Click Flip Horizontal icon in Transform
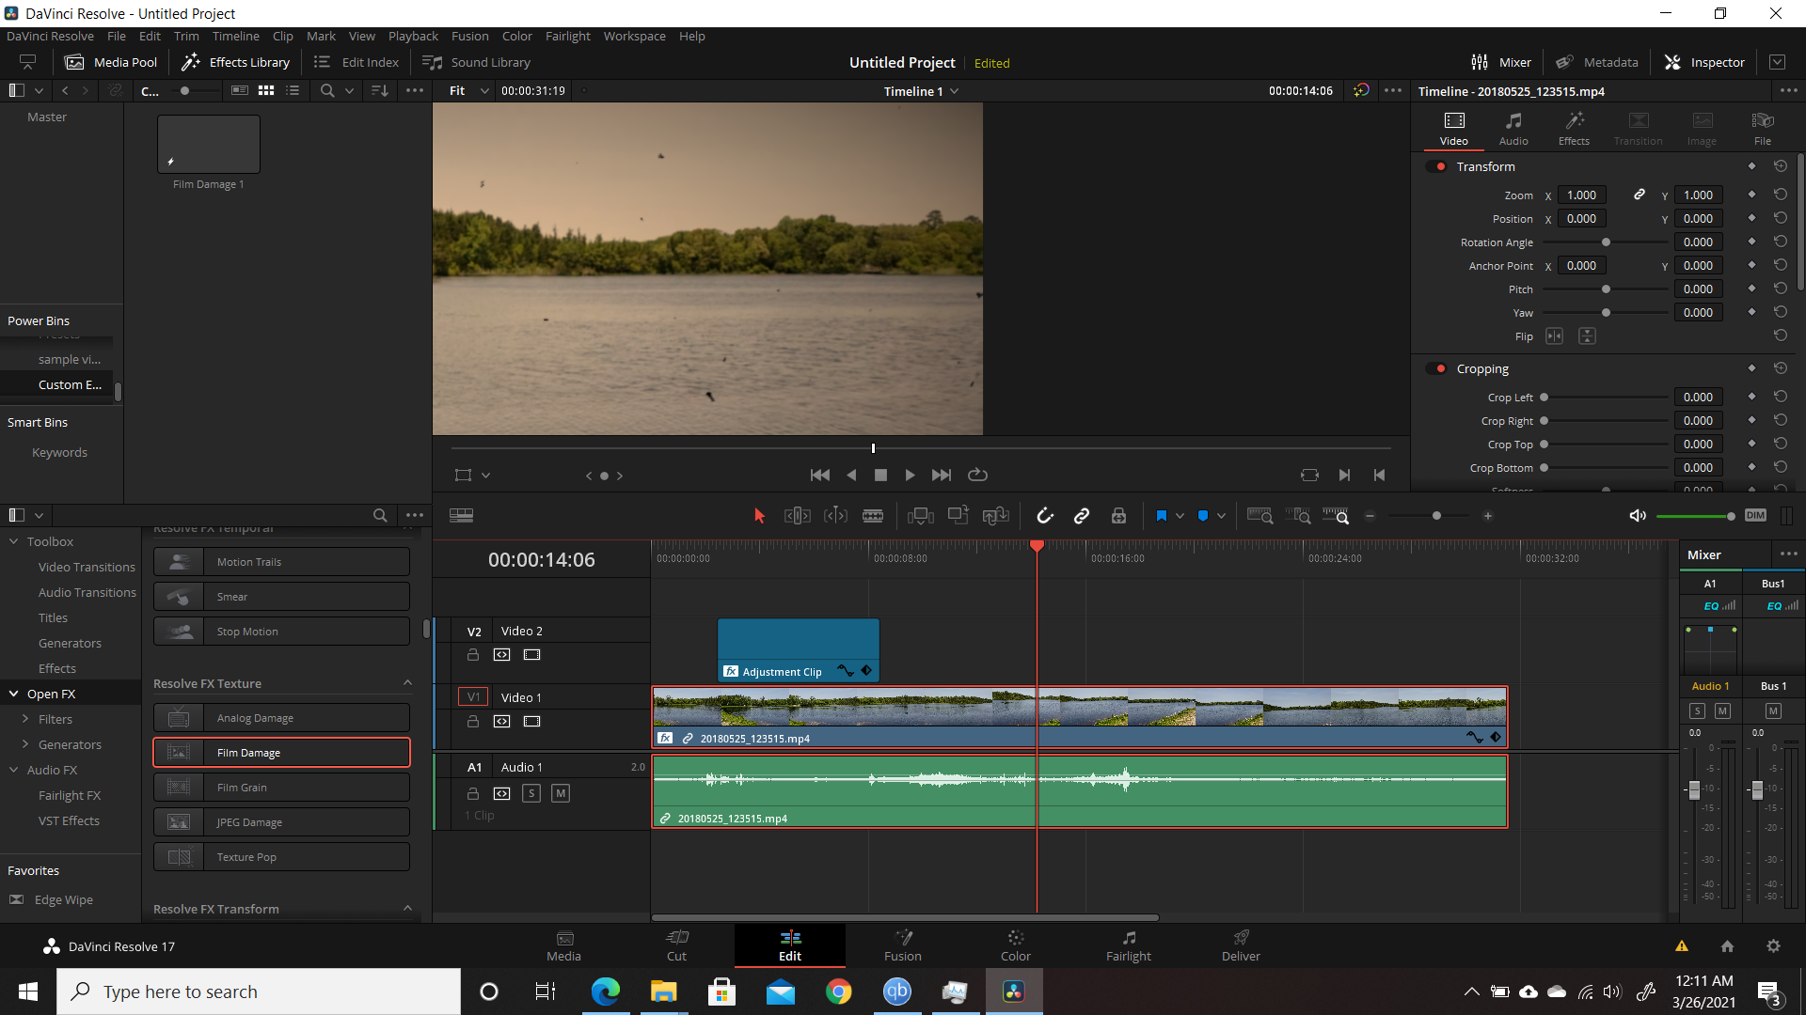This screenshot has height=1015, width=1806. pyautogui.click(x=1555, y=336)
